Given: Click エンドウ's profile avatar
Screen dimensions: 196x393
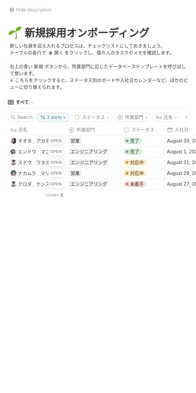Looking at the screenshot, I should tap(13, 152).
